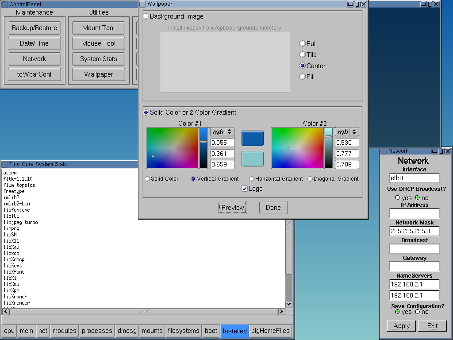Click the Interface field showing eth0
The image size is (453, 340).
(415, 178)
